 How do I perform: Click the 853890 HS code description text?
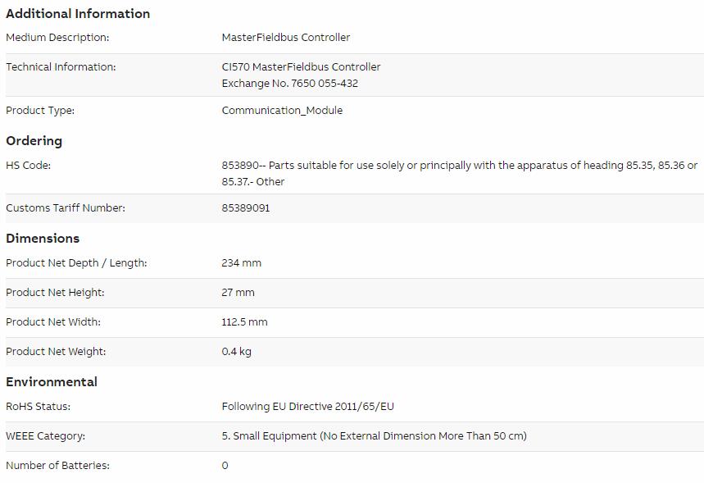[x=459, y=173]
